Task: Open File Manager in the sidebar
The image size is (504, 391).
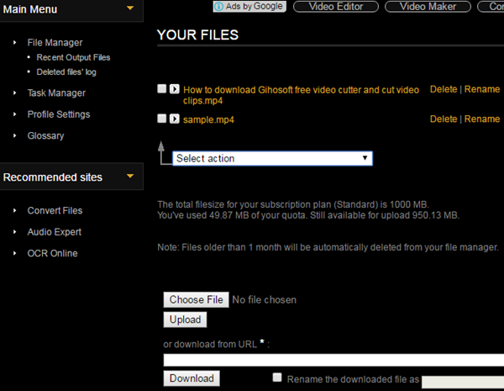Action: [55, 42]
